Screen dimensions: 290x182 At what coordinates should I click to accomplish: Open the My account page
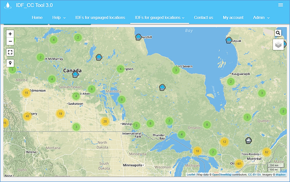click(x=233, y=18)
